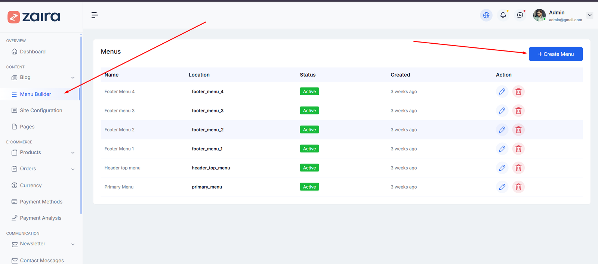598x264 pixels.
Task: Edit Footer Menu 1 via pencil icon
Action: [x=502, y=149]
